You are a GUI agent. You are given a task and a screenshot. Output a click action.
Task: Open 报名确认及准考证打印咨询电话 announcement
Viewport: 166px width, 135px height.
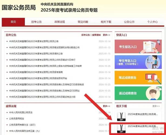[46, 85]
